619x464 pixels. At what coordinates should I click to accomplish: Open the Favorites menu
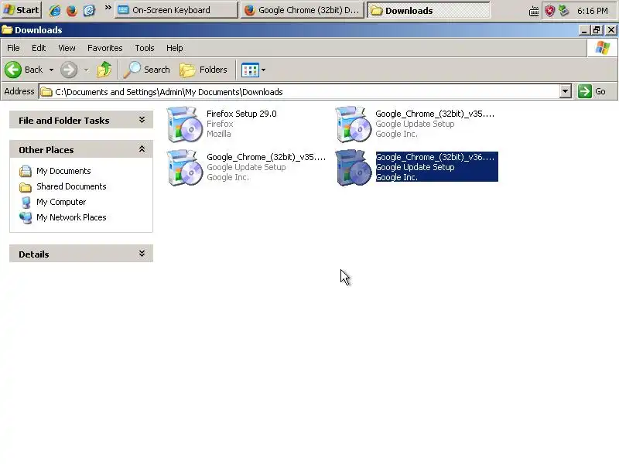(105, 48)
